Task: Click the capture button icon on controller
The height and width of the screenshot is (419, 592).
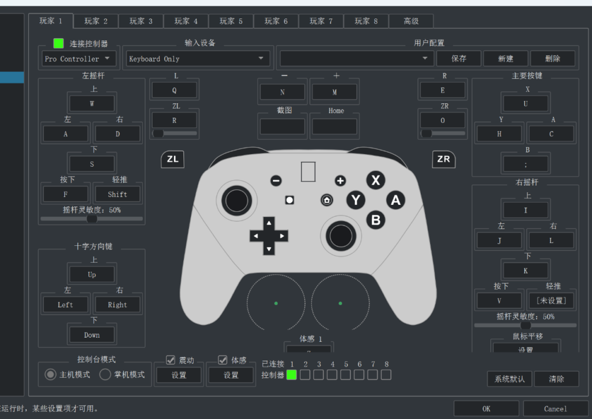Action: pos(290,200)
